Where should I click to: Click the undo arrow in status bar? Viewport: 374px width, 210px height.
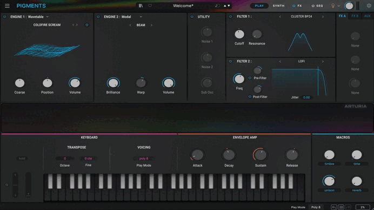coord(333,207)
